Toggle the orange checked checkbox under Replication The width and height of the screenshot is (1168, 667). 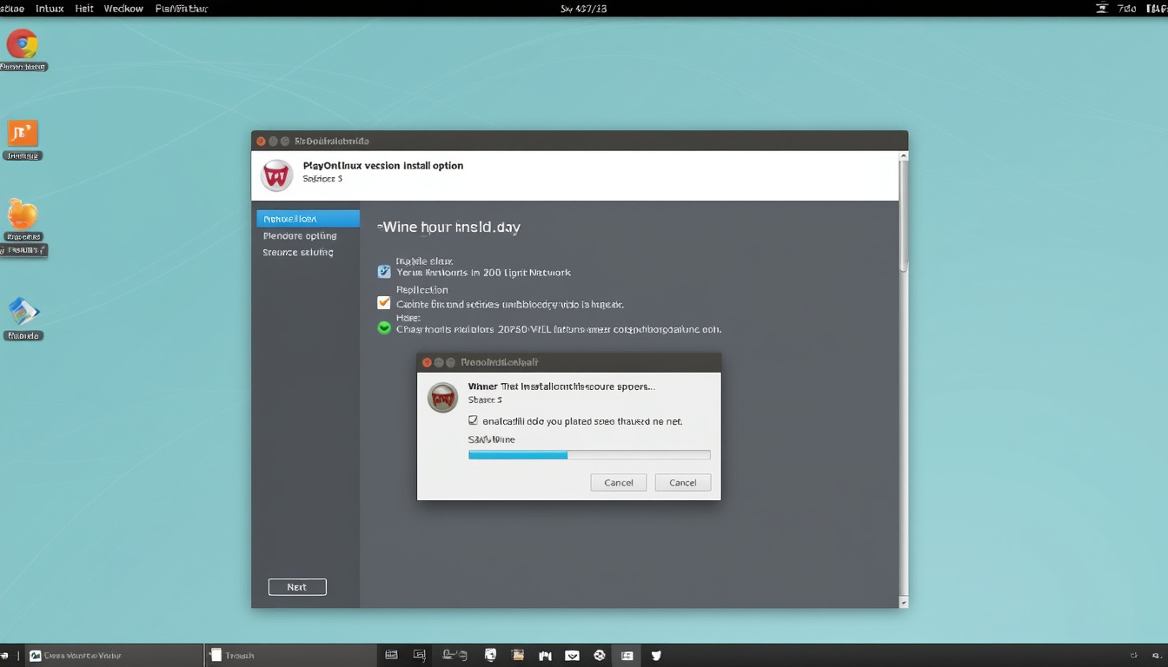(x=384, y=303)
